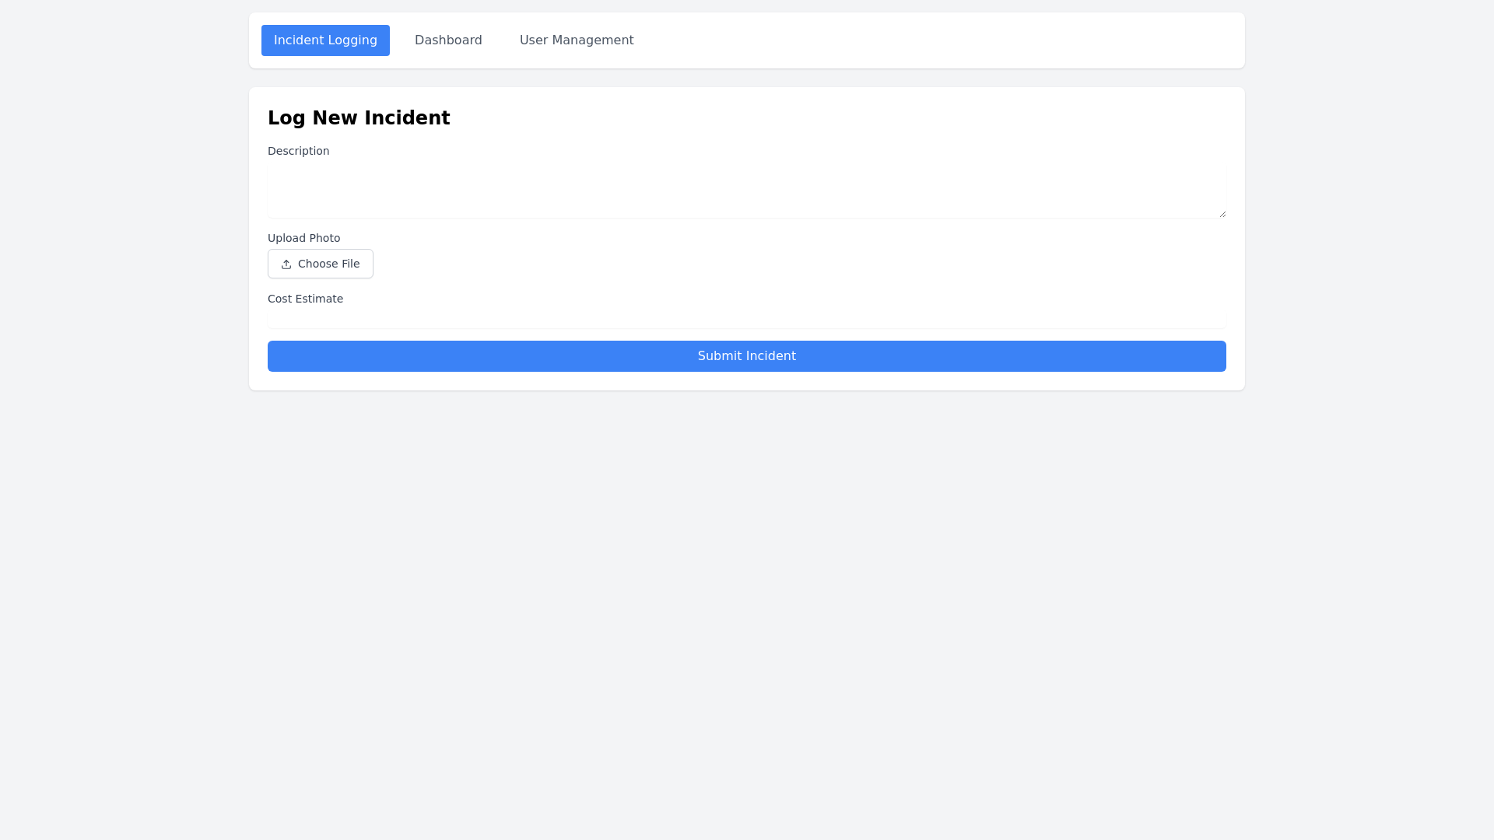Click the Log New Incident heading
Screen dimensions: 1494x840
[x=359, y=117]
